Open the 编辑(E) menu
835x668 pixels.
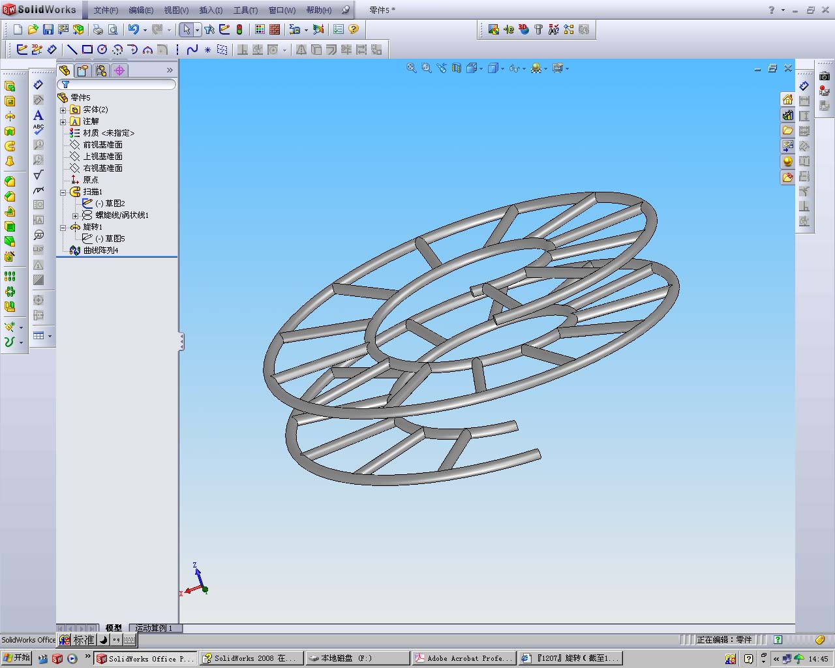141,10
